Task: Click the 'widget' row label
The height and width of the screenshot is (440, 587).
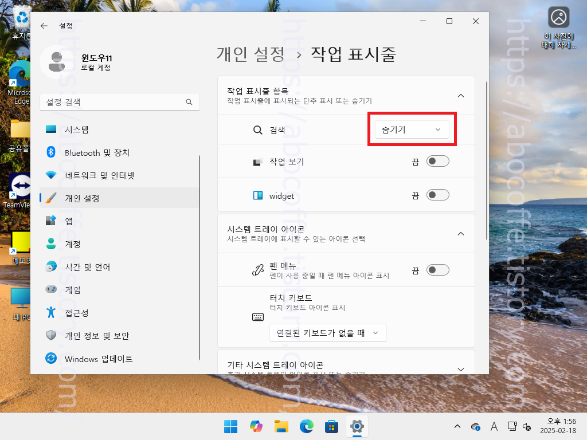Action: (281, 196)
